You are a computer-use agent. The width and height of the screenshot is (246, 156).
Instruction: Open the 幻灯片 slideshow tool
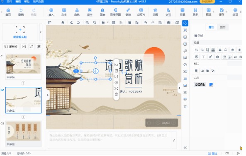(141, 12)
